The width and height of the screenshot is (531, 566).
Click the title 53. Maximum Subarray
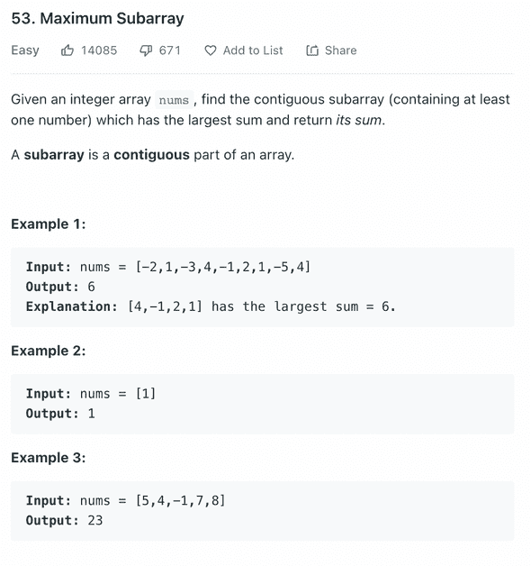coord(98,18)
